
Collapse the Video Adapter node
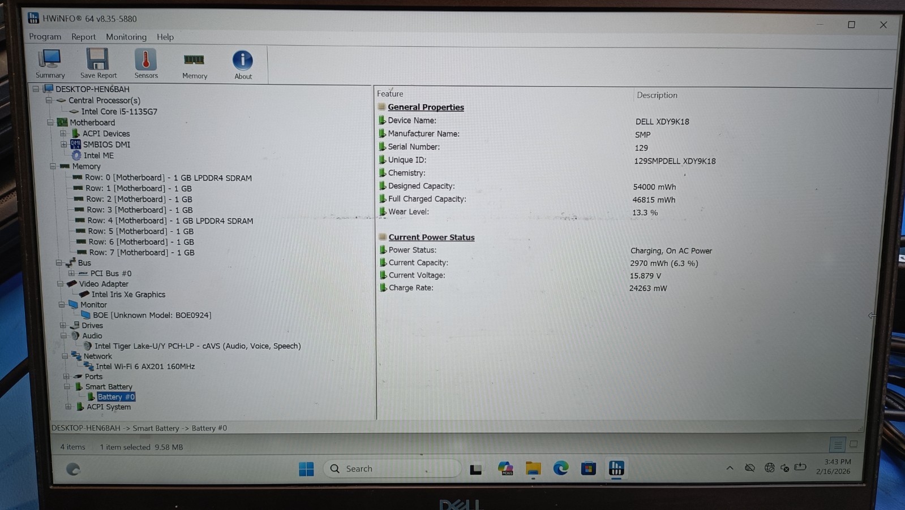coord(60,284)
